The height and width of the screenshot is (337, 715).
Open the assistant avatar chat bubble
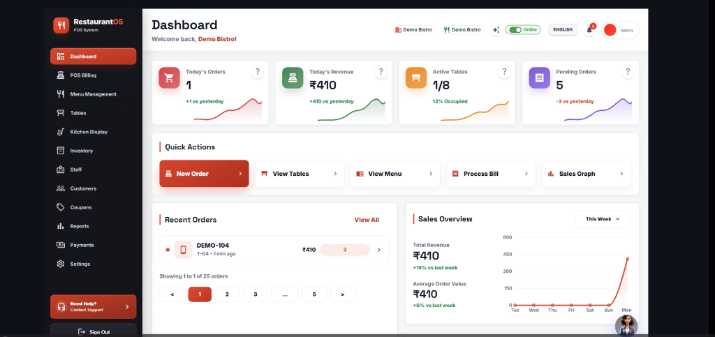(x=626, y=326)
